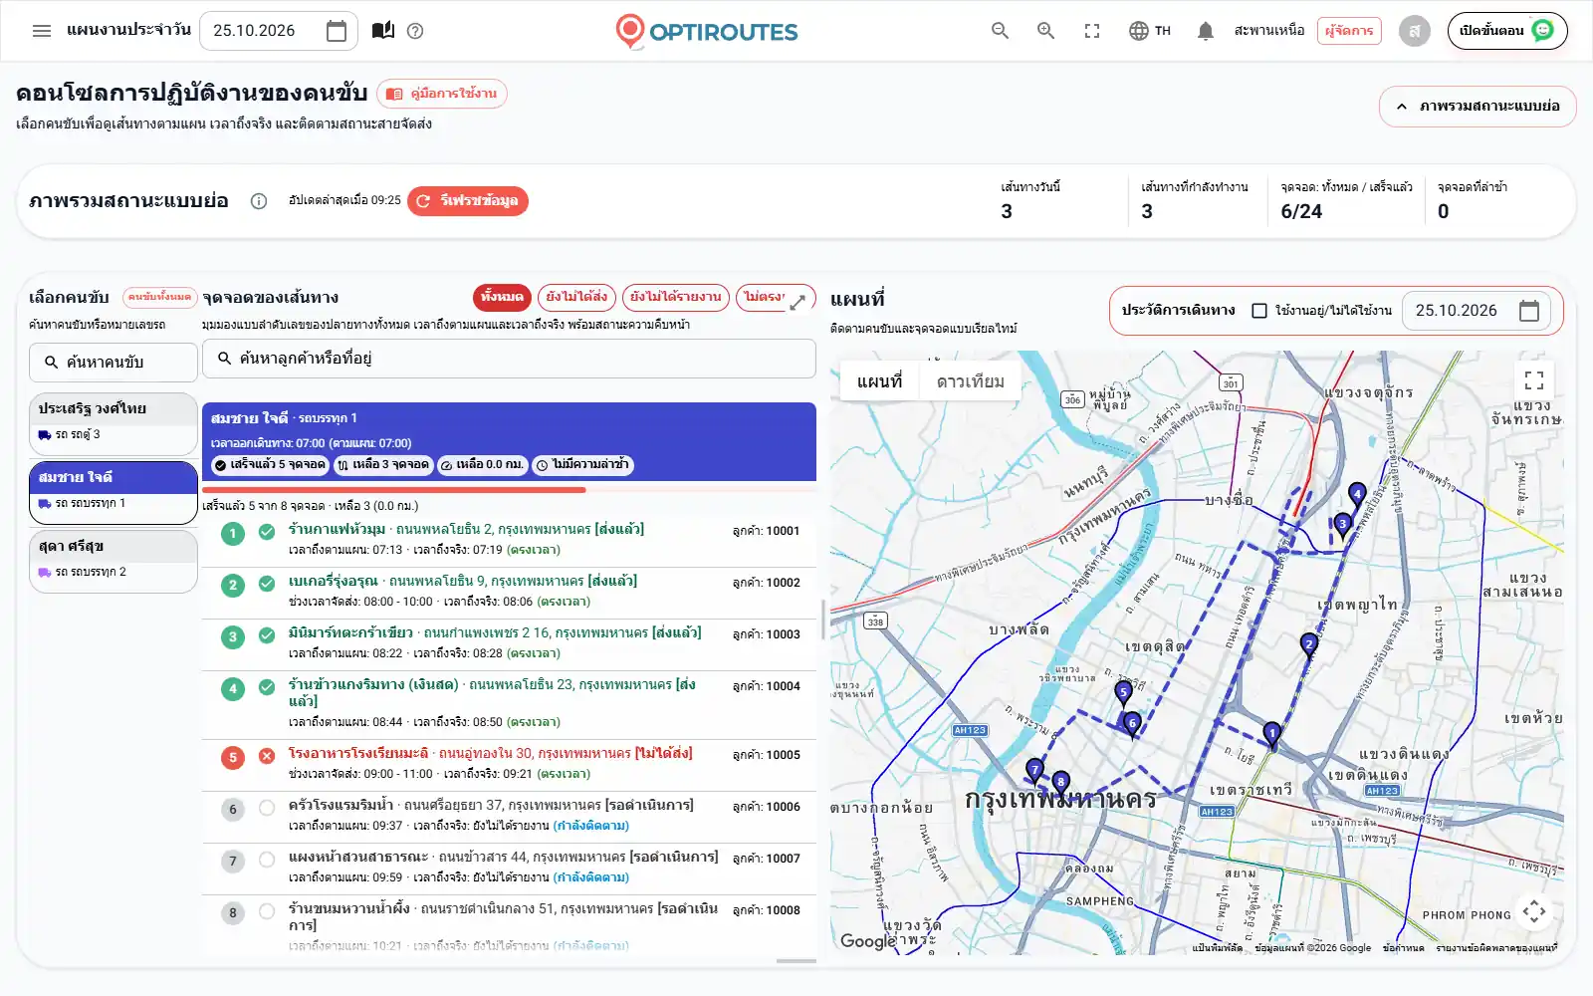Open calendar for travel history date
Viewport: 1593px width, 996px height.
click(x=1529, y=311)
